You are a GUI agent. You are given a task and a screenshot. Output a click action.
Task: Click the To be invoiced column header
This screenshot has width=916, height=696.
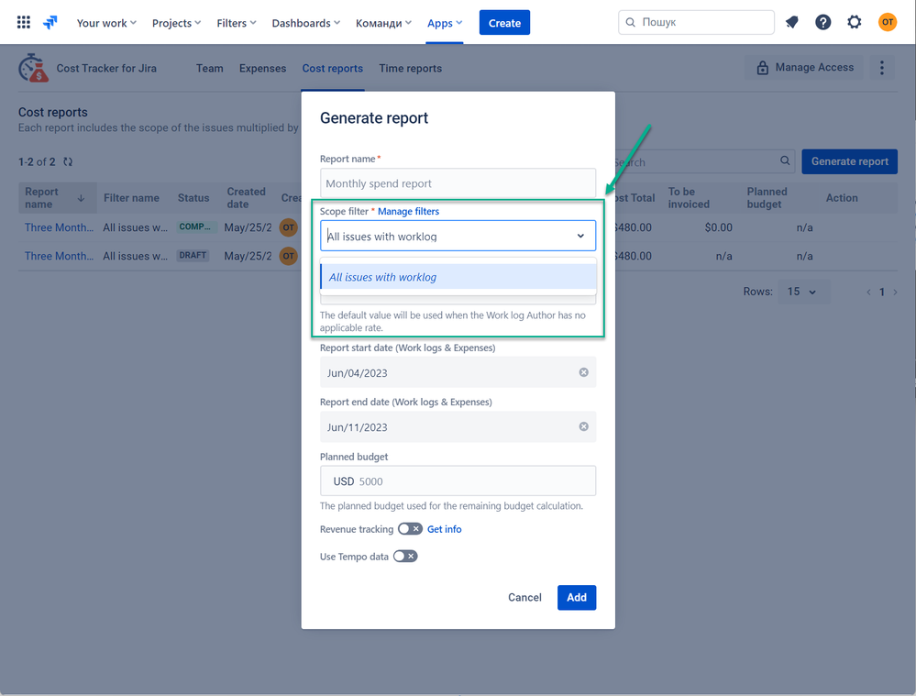pos(689,197)
